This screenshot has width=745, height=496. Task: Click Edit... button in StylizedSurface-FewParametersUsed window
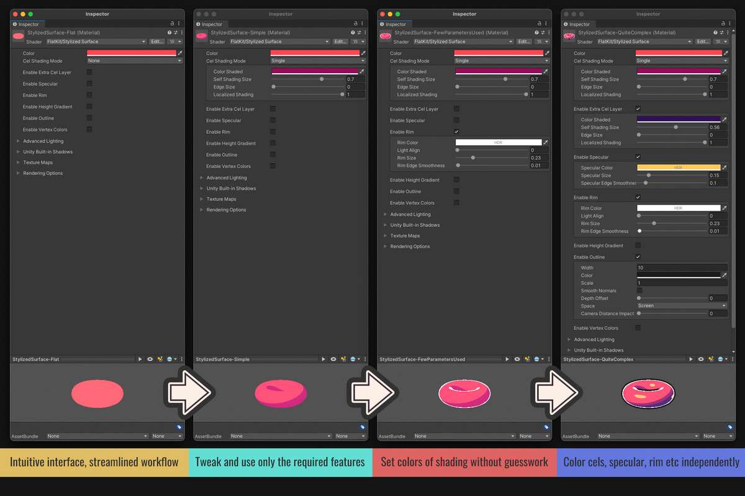coord(524,42)
